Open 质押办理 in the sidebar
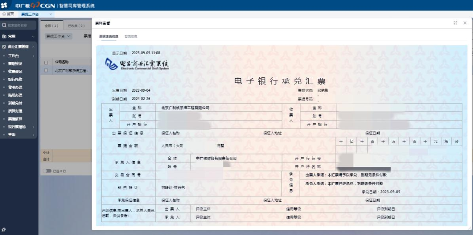Viewport: 473px width, 235px height. pos(15,111)
